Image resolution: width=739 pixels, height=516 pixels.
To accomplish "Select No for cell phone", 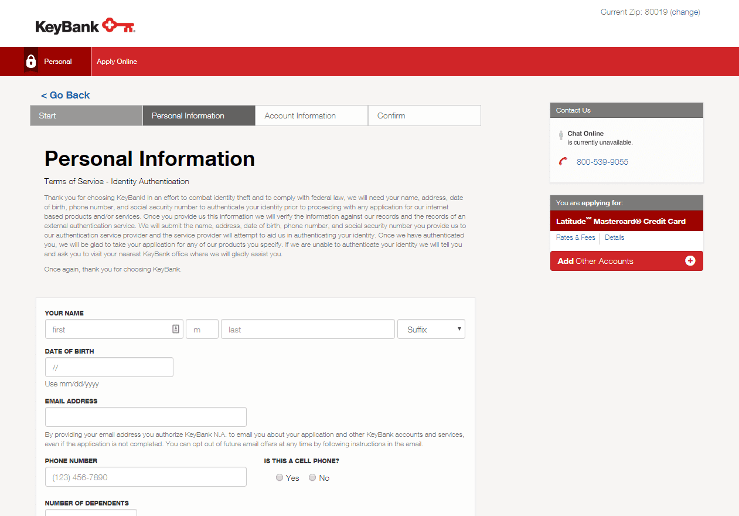I will [x=312, y=478].
